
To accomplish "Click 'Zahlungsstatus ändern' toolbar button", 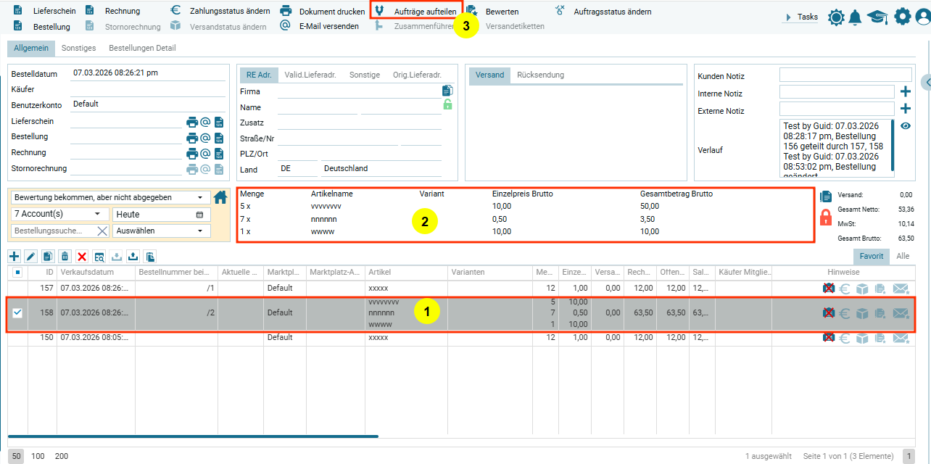I will coord(229,12).
